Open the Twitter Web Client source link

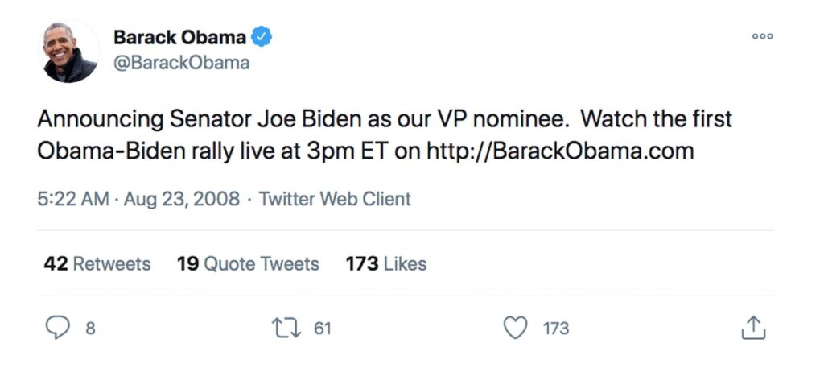tap(335, 199)
